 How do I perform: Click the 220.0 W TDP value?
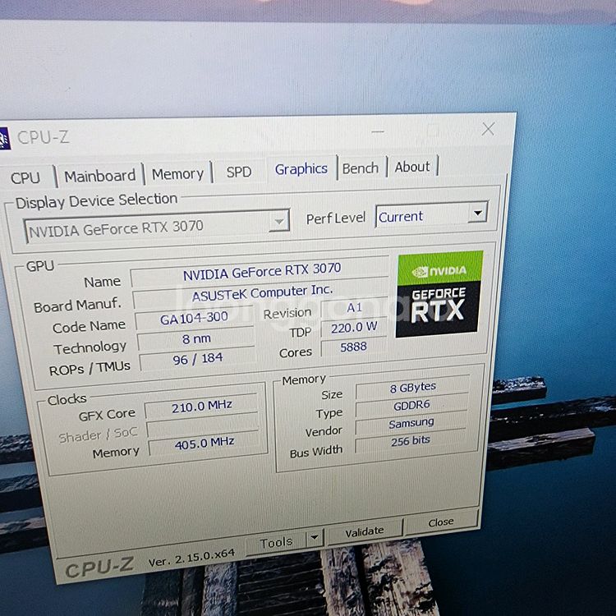pyautogui.click(x=354, y=328)
